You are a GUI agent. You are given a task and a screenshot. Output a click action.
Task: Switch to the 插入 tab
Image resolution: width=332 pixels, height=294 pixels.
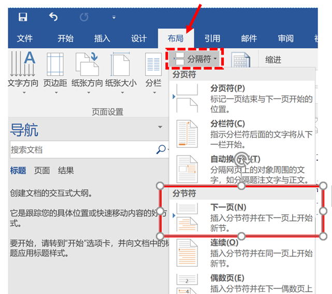point(102,38)
